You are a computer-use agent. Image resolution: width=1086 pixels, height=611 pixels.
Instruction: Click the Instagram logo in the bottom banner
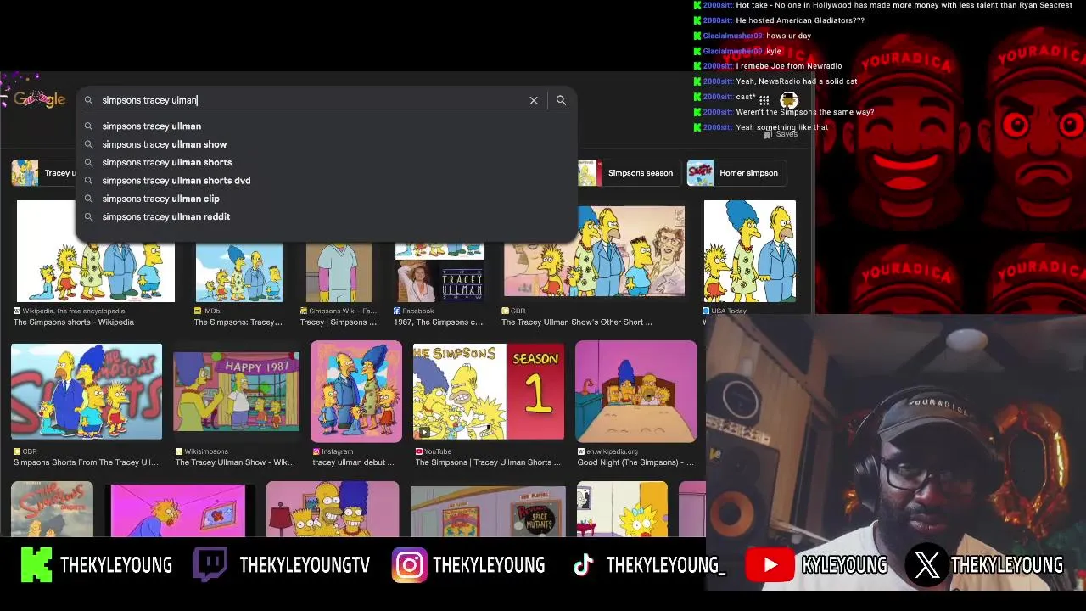[x=409, y=565]
